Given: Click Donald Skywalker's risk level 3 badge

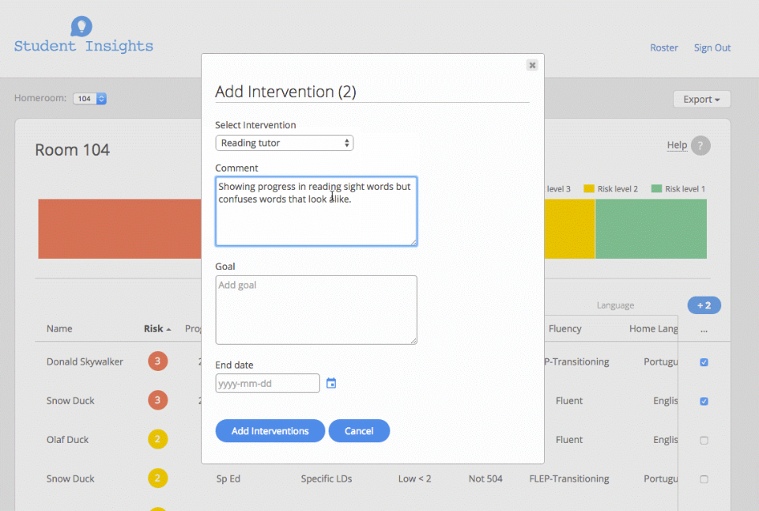Looking at the screenshot, I should point(157,361).
